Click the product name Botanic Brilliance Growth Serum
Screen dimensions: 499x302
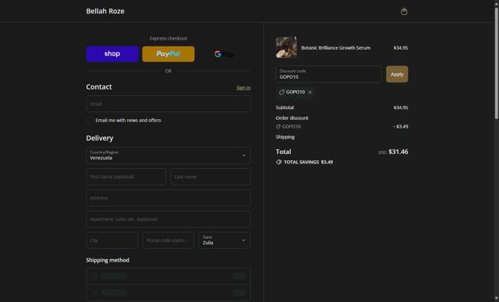(x=336, y=48)
